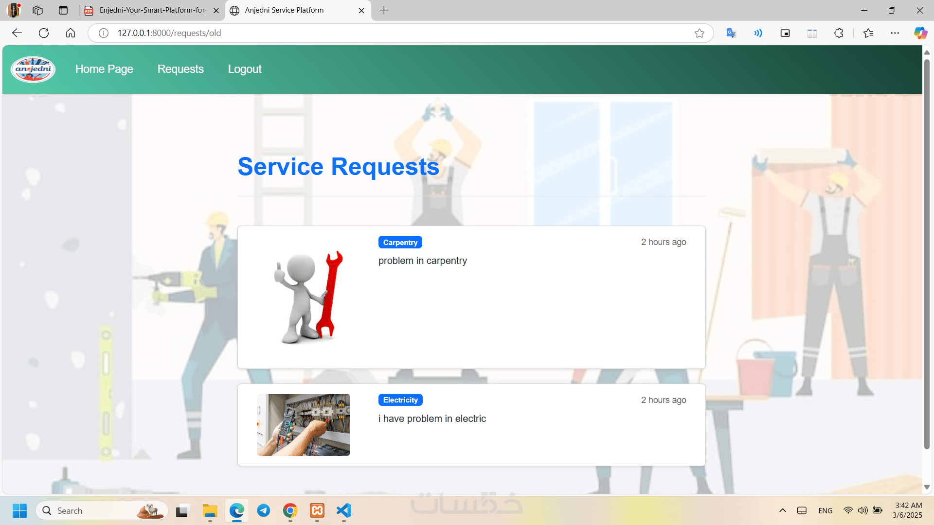This screenshot has height=525, width=934.
Task: Click the browser home icon
Action: tap(71, 33)
